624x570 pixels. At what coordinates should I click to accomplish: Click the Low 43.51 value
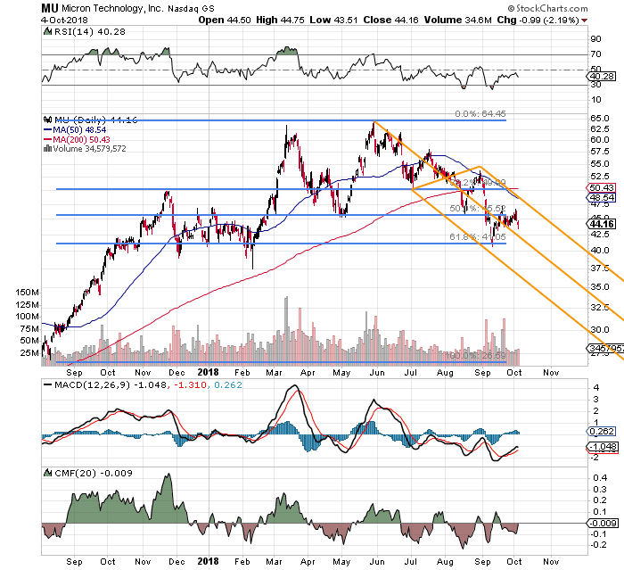[333, 20]
